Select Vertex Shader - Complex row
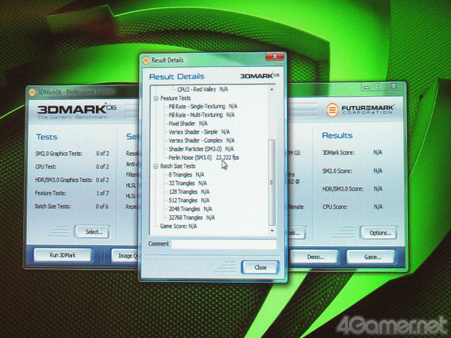This screenshot has width=451, height=338. click(201, 140)
